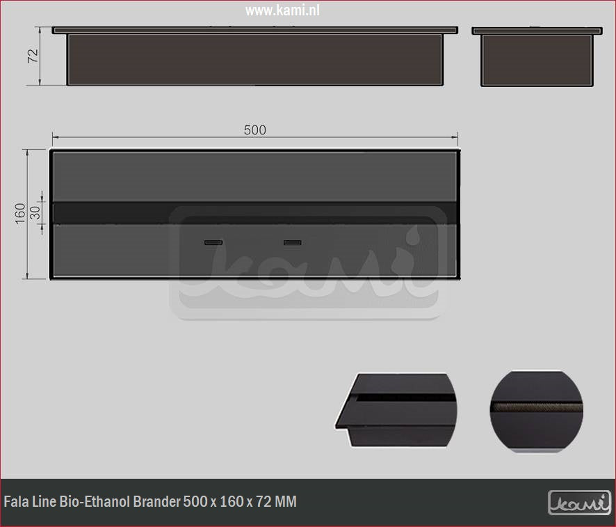Click the top flange of side view
Viewport: 616px width, 527px height.
536,31
